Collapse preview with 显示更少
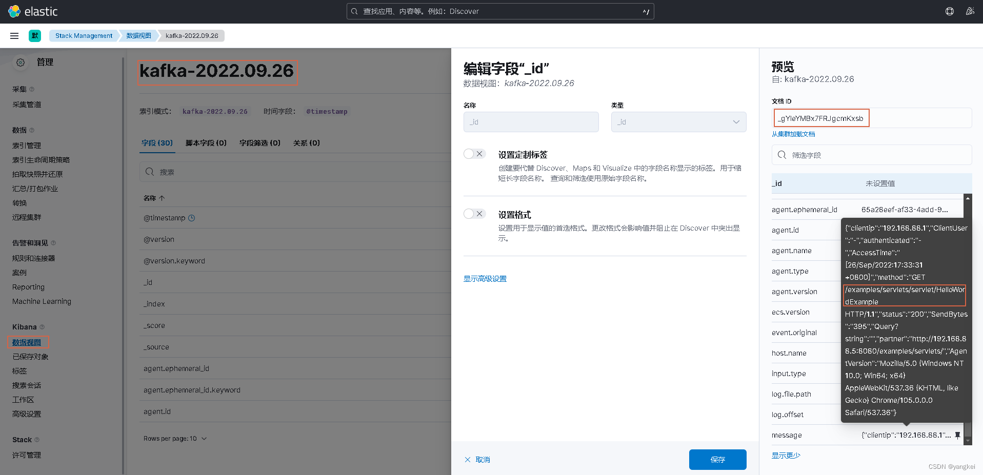The width and height of the screenshot is (983, 475). point(786,456)
